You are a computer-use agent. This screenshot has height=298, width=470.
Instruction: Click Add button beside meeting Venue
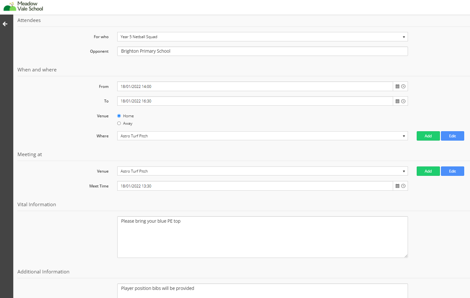coord(428,171)
